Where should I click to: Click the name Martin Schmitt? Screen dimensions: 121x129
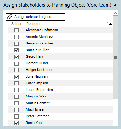38,103
